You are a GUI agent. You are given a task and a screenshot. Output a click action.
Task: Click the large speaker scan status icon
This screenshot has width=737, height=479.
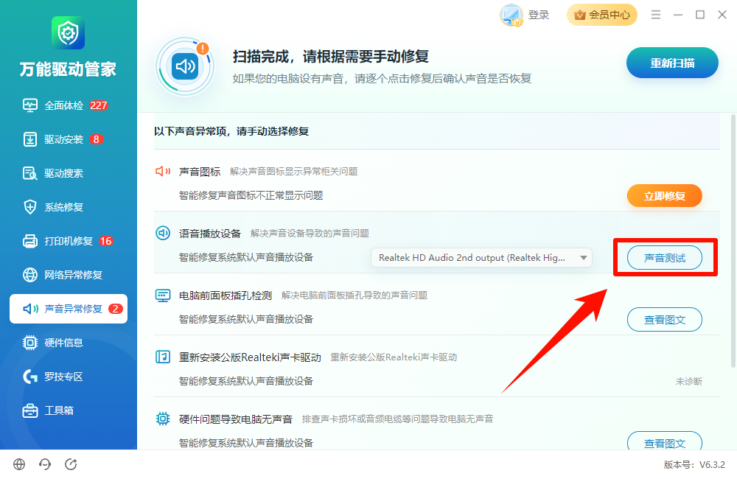[x=185, y=67]
